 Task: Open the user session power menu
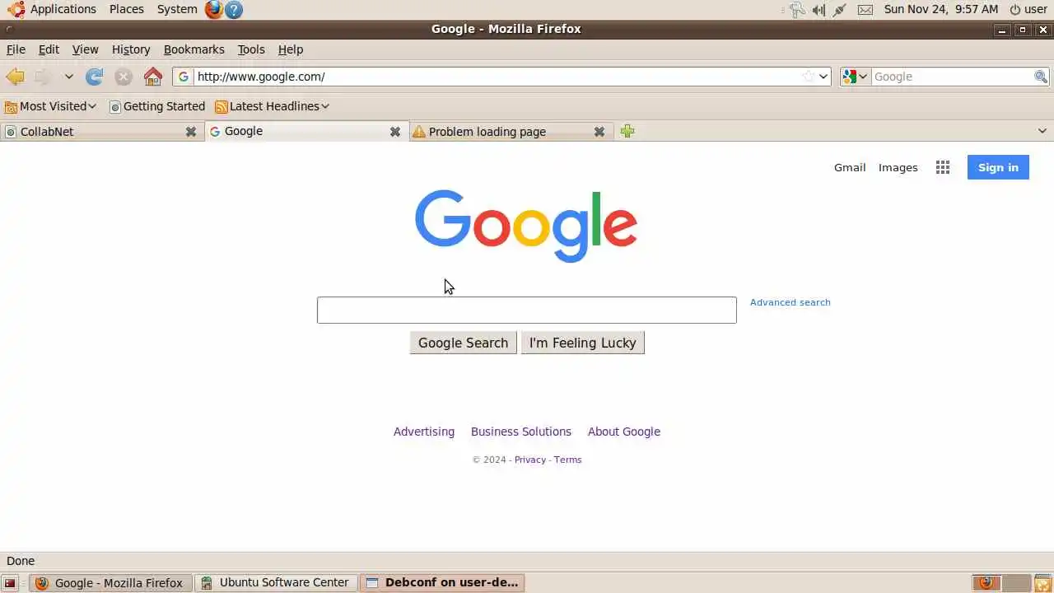point(1028,9)
